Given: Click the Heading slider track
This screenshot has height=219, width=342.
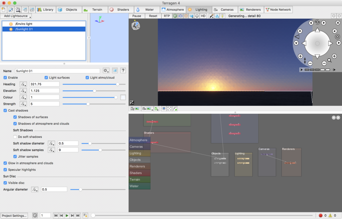Looking at the screenshot, I should coord(94,84).
